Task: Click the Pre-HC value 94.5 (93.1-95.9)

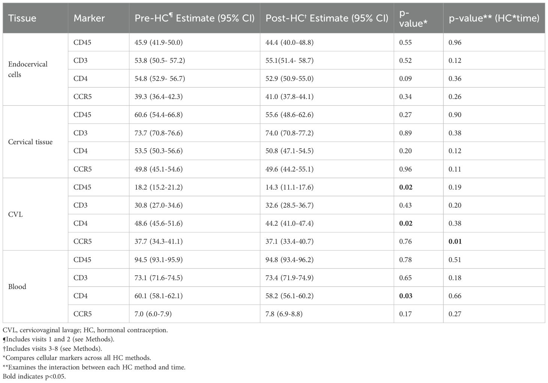Action: coord(158,260)
